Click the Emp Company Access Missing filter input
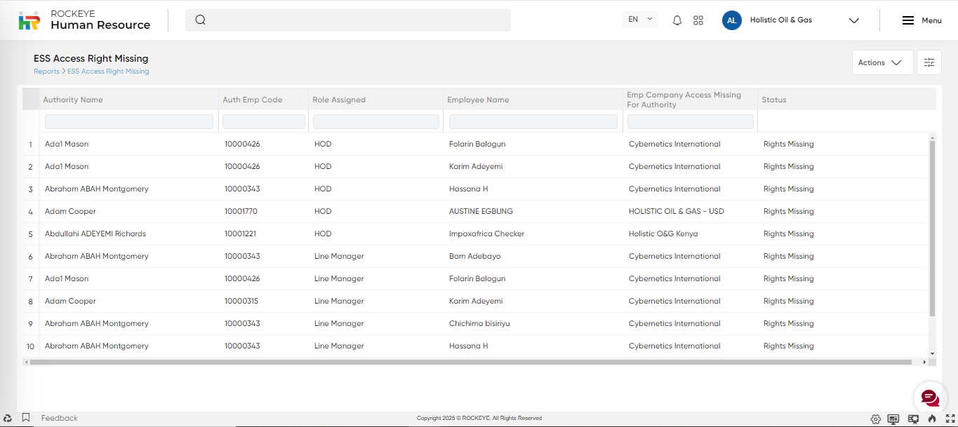 pyautogui.click(x=691, y=121)
